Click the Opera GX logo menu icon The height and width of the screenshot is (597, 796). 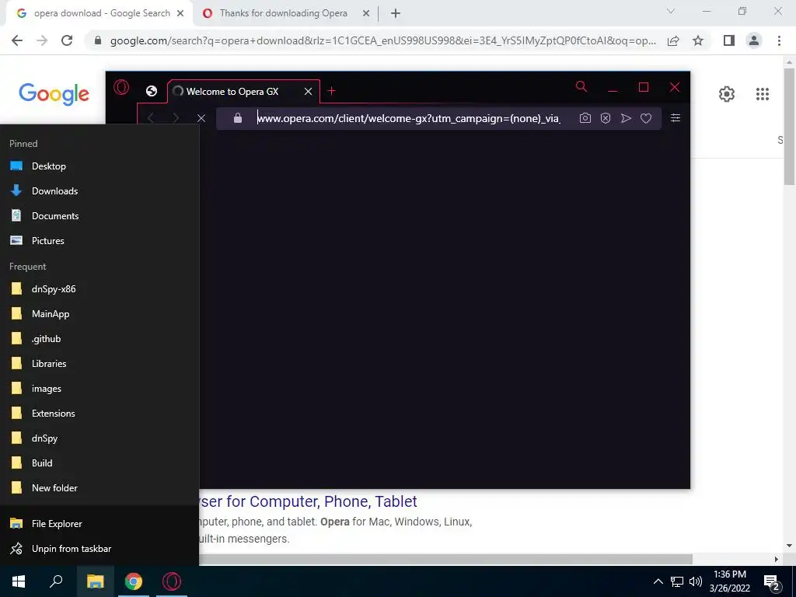[121, 88]
